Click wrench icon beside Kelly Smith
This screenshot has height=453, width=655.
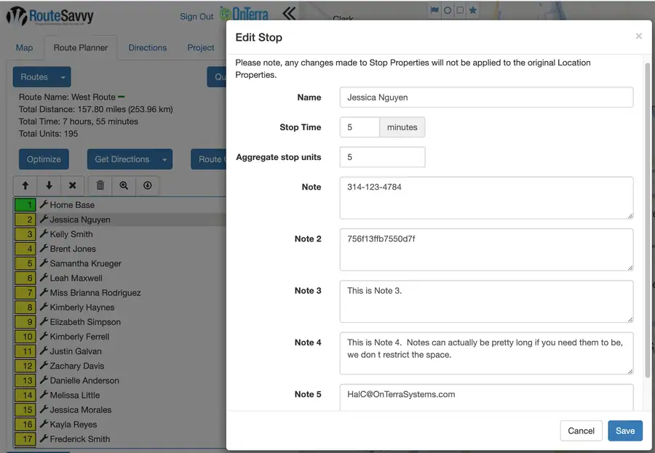click(44, 234)
